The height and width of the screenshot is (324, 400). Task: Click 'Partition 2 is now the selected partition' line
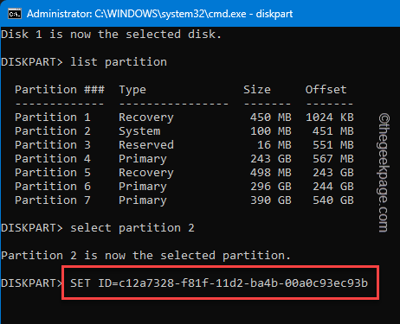point(145,256)
